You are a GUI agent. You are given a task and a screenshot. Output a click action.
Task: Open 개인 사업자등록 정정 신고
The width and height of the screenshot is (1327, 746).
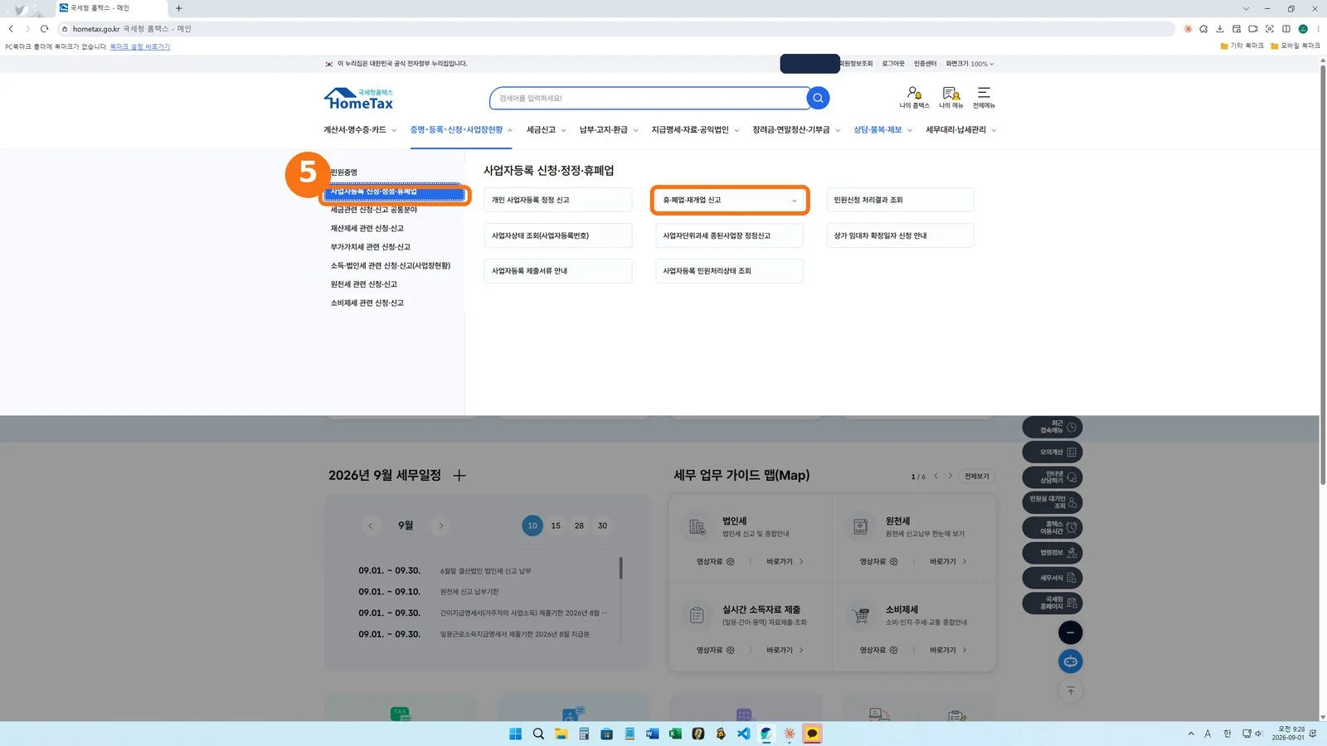click(558, 200)
